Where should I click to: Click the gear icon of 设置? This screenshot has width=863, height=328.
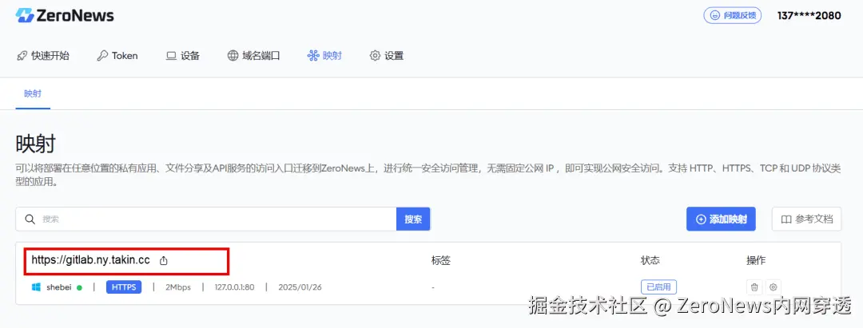tap(375, 56)
